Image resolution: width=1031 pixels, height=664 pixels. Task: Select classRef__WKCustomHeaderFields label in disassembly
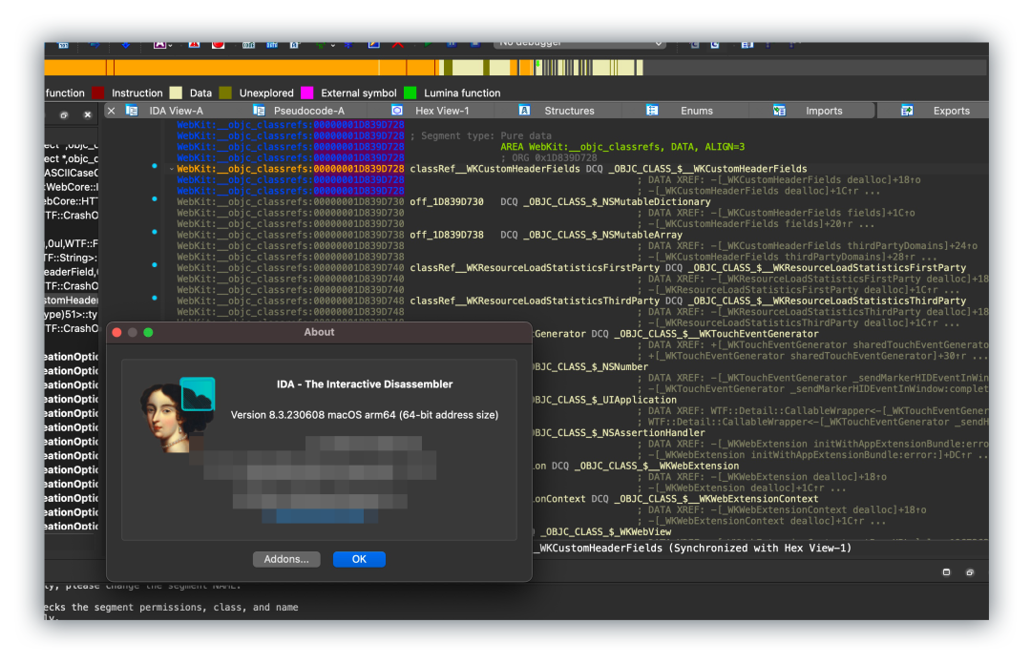coord(494,169)
